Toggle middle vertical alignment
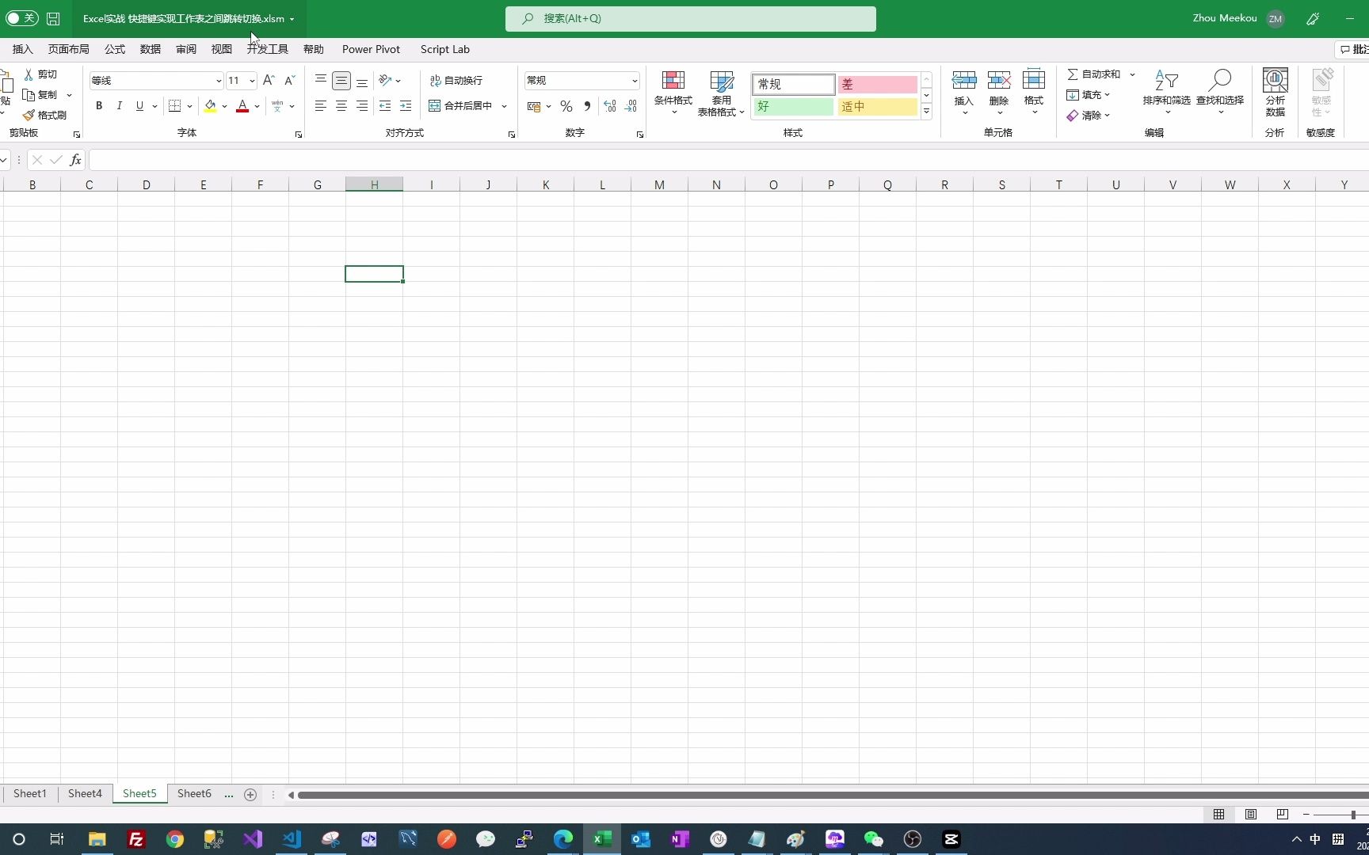The image size is (1369, 855). click(341, 81)
